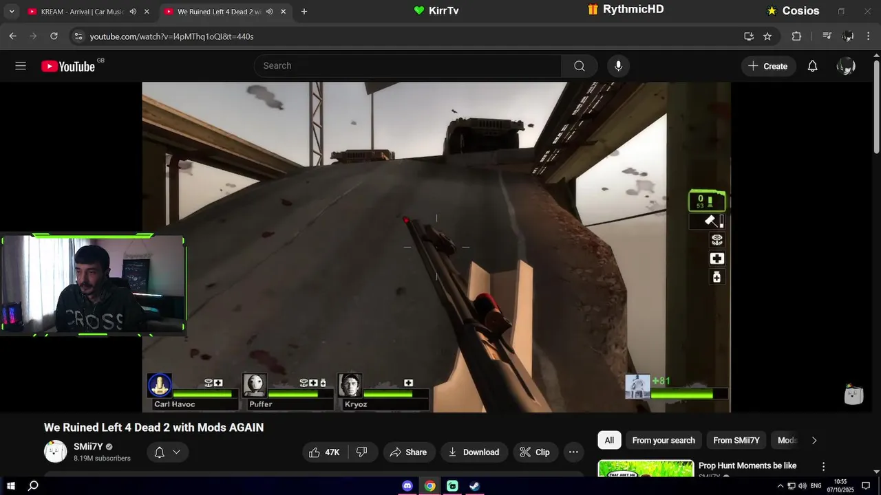Open the SMii7Y channel avatar

click(55, 452)
